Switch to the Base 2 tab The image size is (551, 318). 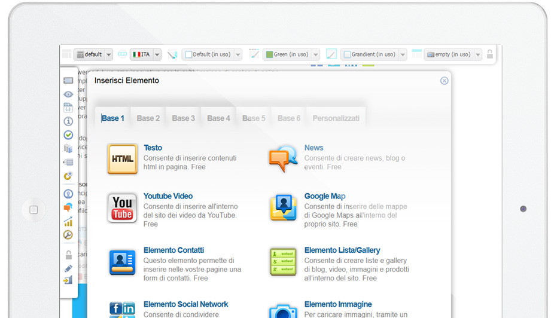tap(148, 118)
